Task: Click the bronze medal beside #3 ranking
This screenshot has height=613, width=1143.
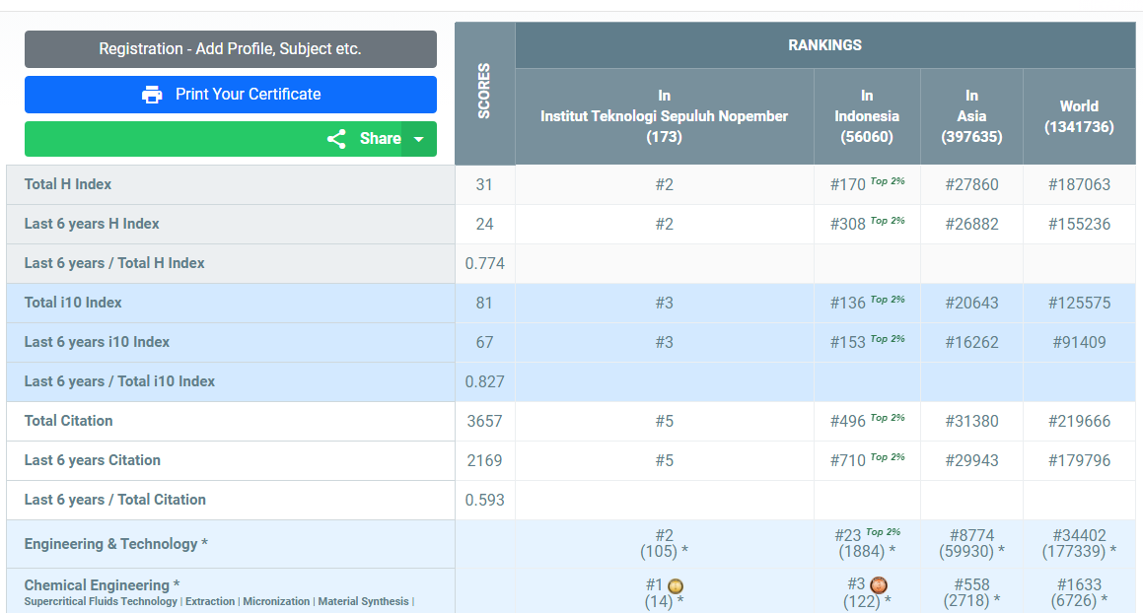Action: tap(879, 585)
